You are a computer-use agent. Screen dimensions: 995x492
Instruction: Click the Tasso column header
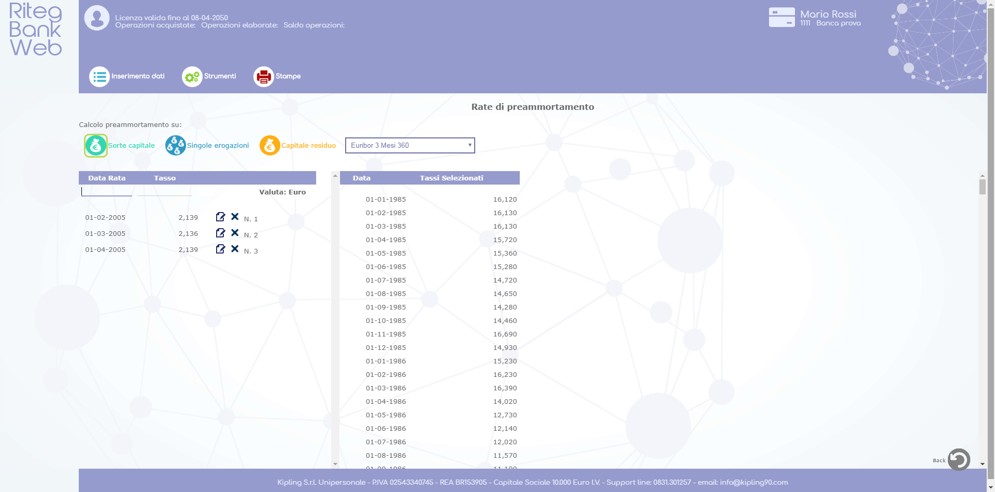[165, 178]
